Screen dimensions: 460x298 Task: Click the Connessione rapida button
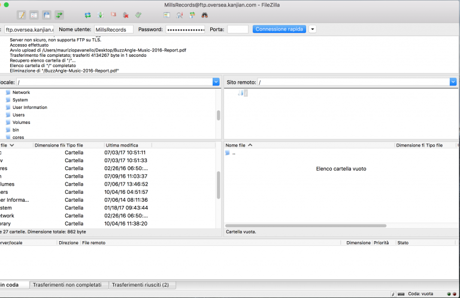tap(279, 29)
